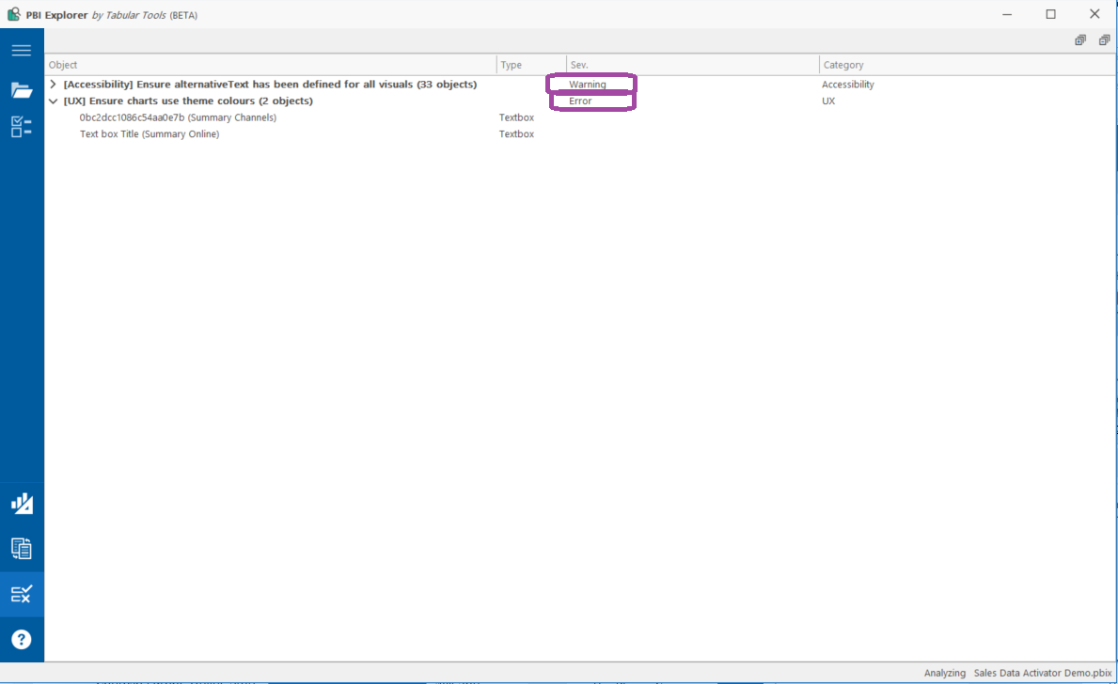The height and width of the screenshot is (684, 1118).
Task: Open the hamburger navigation menu
Action: [22, 50]
